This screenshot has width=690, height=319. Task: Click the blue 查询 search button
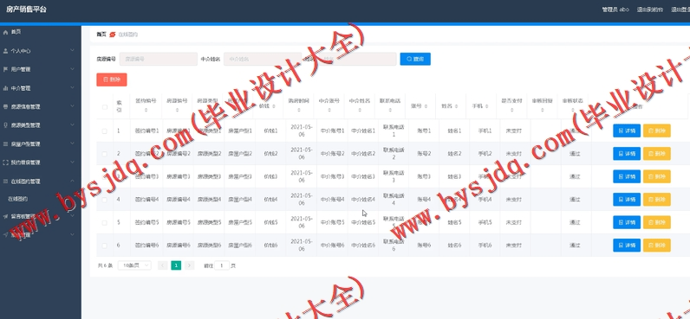(x=415, y=59)
